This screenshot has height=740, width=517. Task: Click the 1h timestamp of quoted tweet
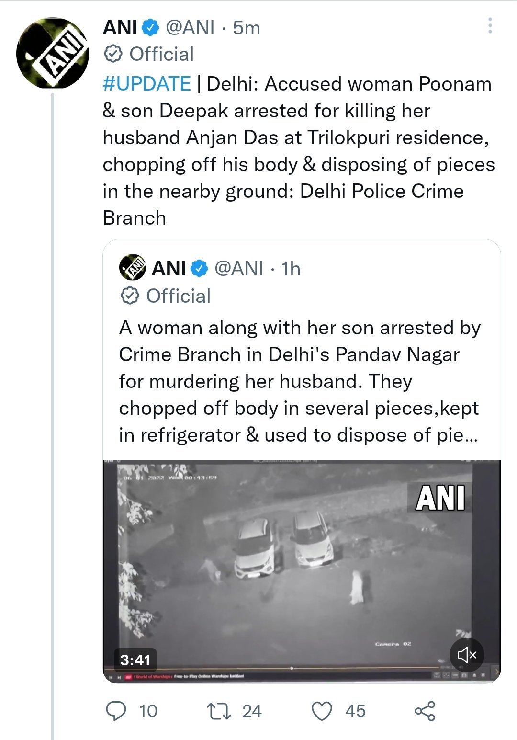coord(291,269)
